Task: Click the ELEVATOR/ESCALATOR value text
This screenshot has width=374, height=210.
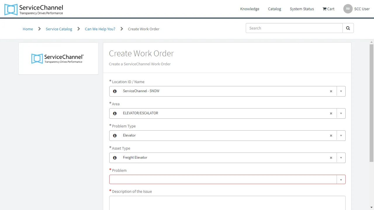Action: [141, 113]
